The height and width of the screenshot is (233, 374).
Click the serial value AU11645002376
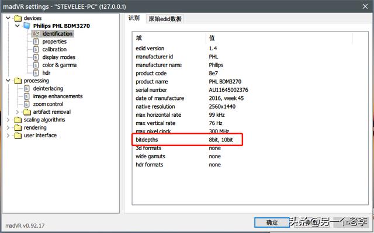pyautogui.click(x=228, y=90)
